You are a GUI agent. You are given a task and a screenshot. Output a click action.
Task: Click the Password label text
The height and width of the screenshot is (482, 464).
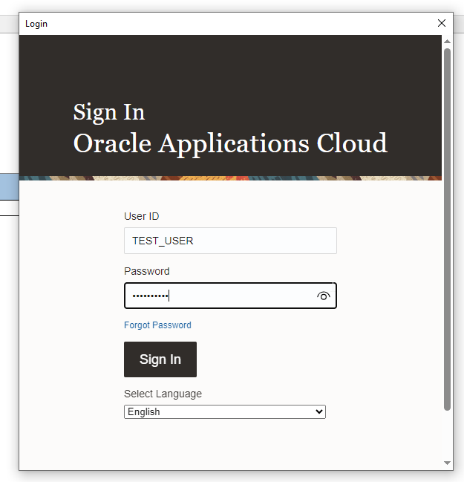click(147, 271)
